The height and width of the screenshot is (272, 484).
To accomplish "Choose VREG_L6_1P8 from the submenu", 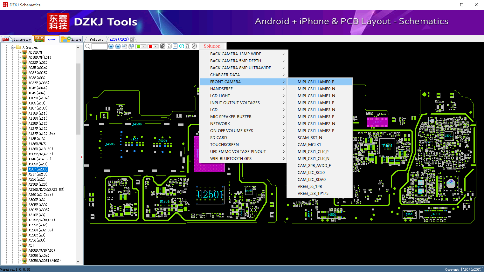I will pyautogui.click(x=320, y=187).
